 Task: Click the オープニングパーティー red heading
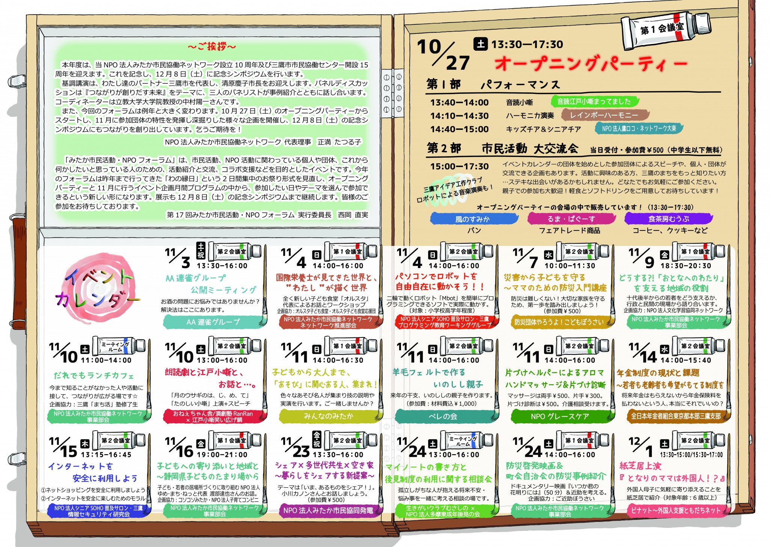click(590, 64)
